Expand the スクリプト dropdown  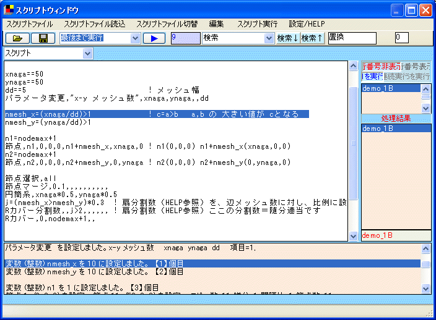[x=87, y=53]
